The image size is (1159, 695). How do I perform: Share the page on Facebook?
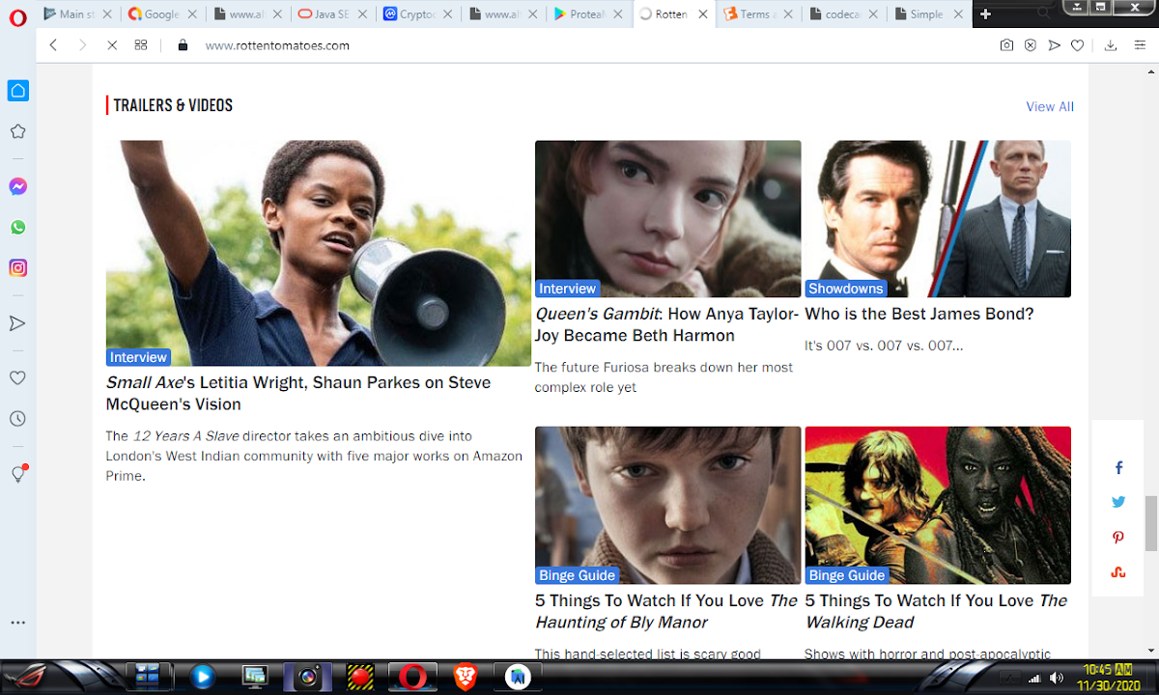click(1118, 468)
